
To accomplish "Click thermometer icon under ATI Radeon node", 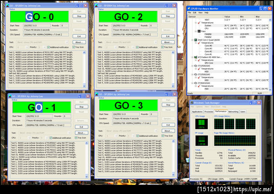I will 199,60.
